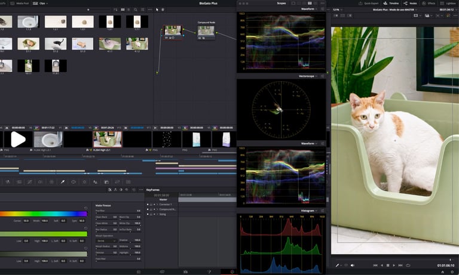Reset the saturation qualifier range

86,228
